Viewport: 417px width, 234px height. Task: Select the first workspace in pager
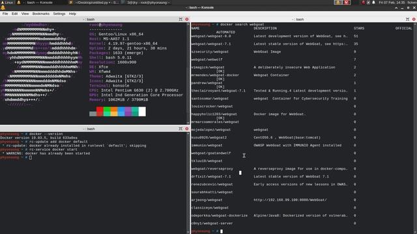338,3
